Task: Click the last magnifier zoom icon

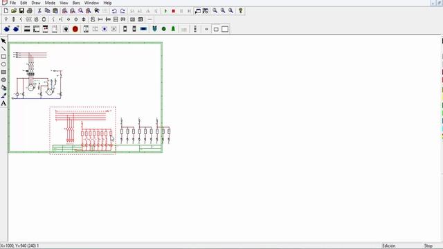Action: 230,11
